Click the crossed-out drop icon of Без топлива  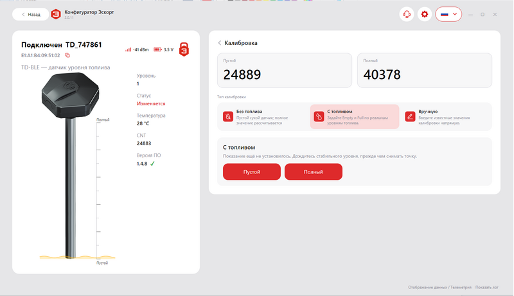coord(228,117)
